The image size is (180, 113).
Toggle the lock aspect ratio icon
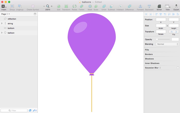pos(167,26)
